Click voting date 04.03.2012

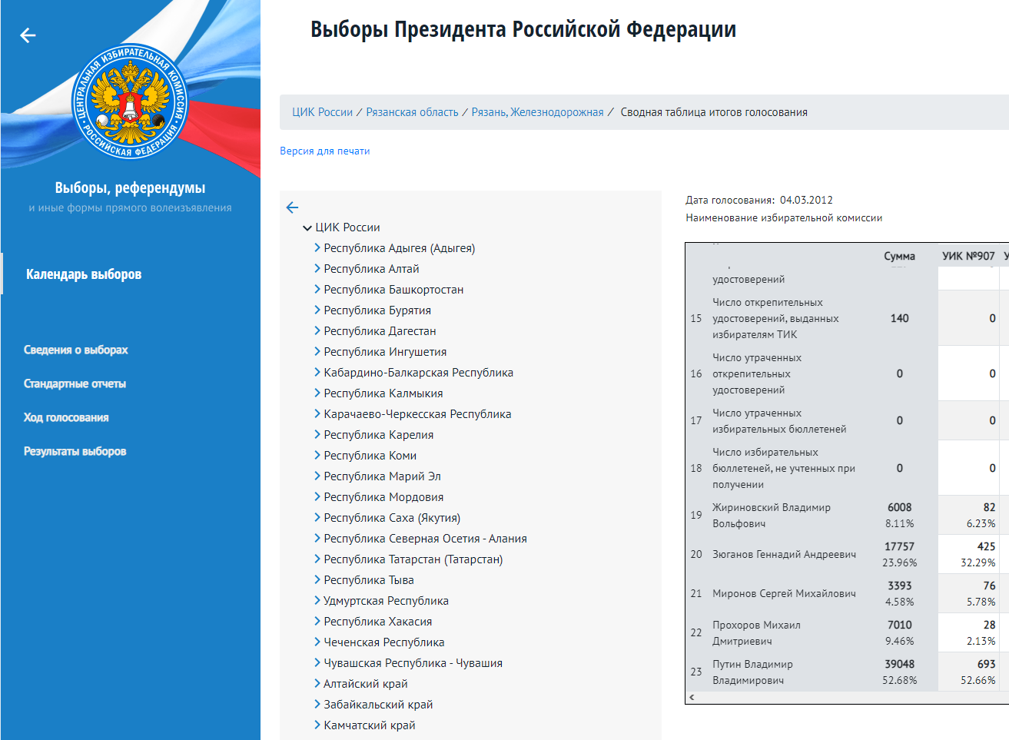click(806, 200)
